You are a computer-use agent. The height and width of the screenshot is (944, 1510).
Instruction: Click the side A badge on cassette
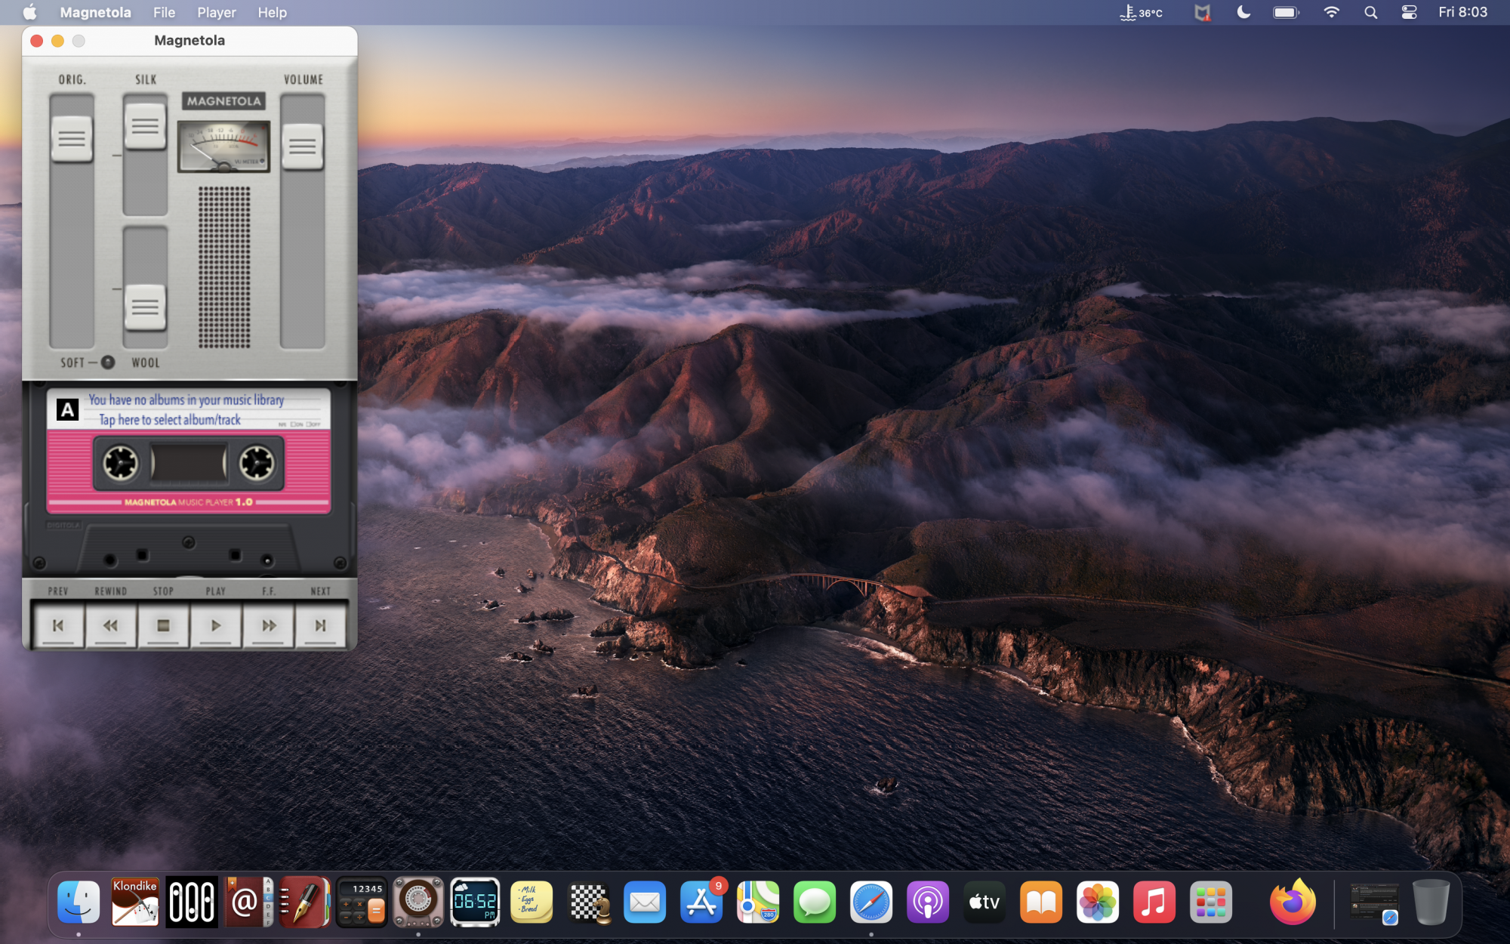67,410
